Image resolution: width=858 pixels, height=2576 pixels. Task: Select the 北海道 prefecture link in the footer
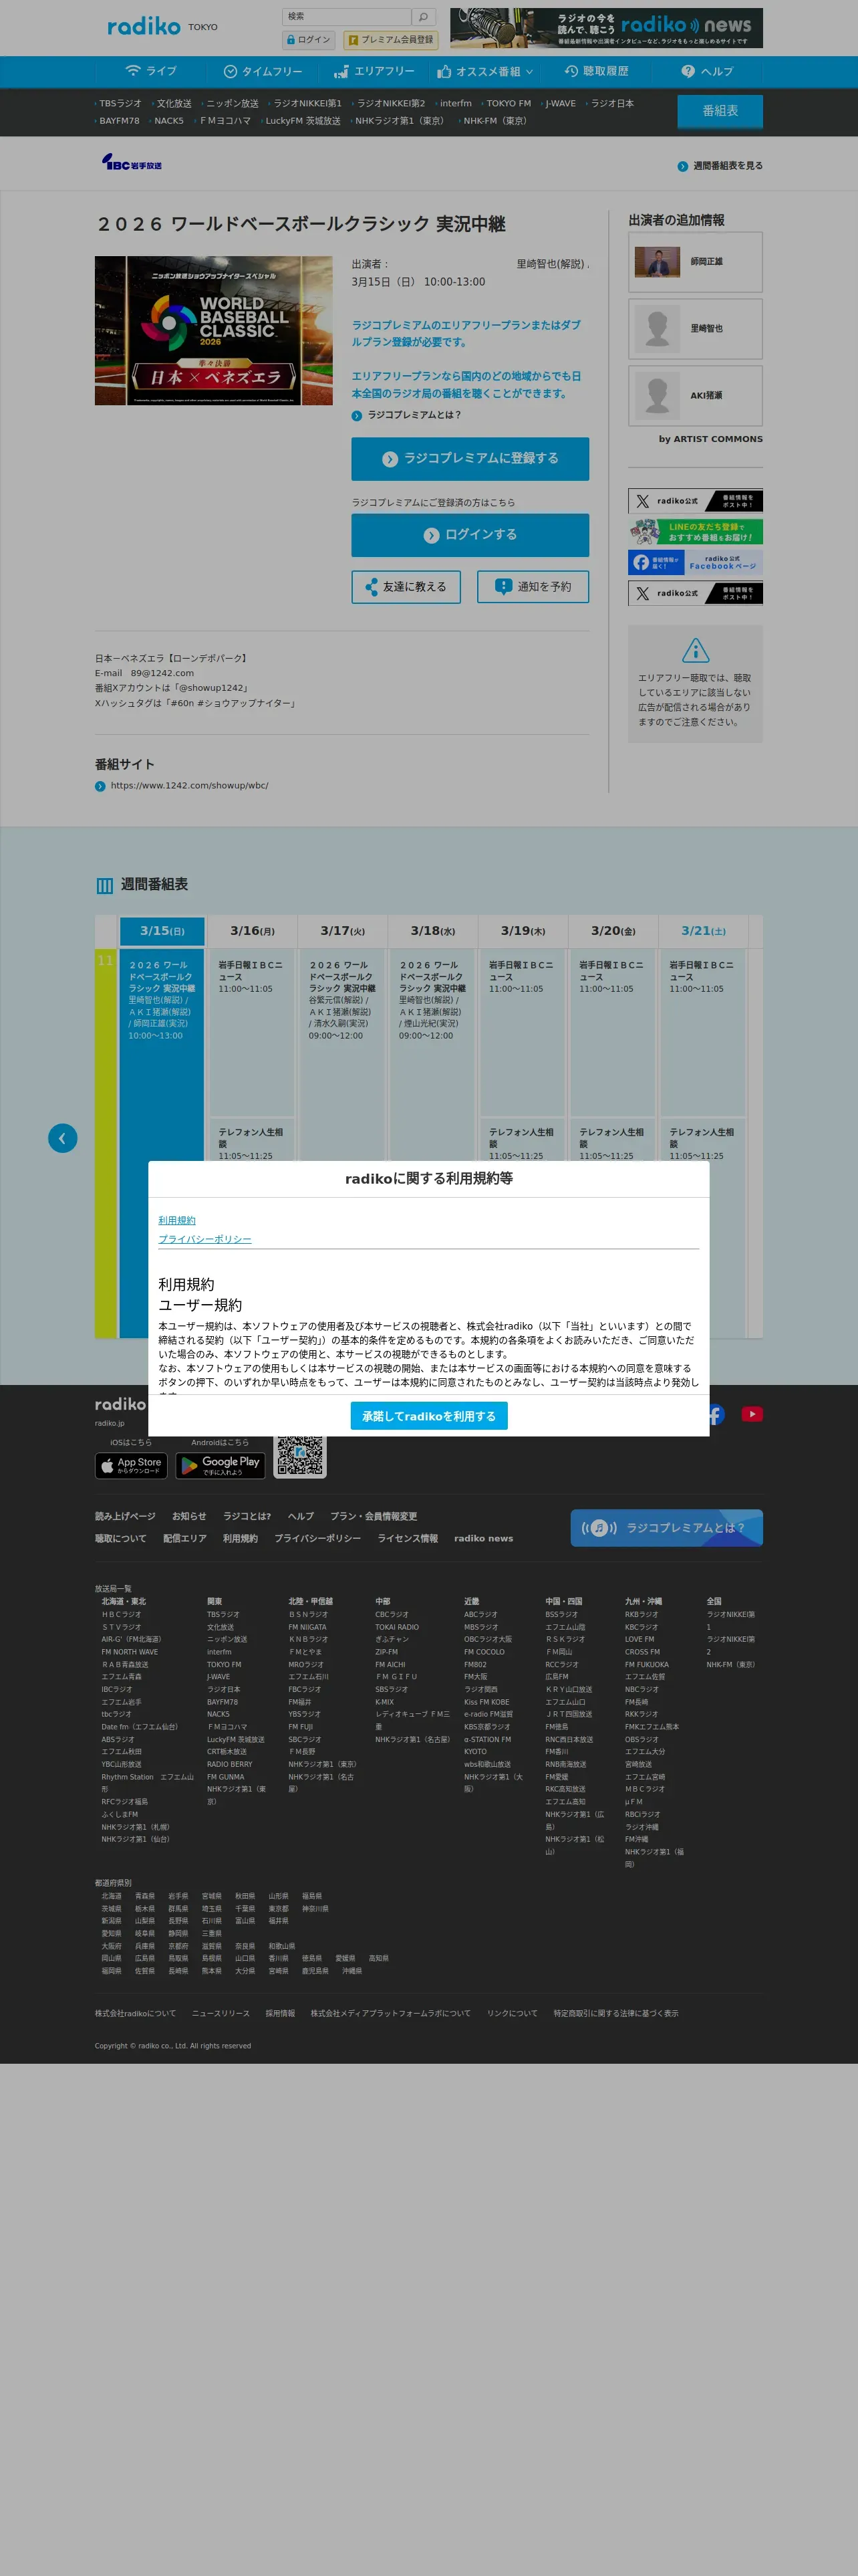pos(111,1896)
